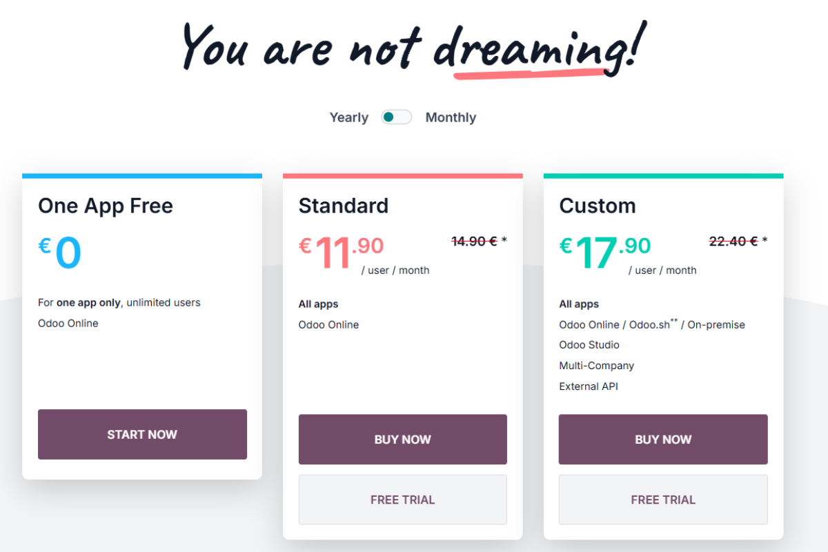Select the Monthly billing option
The height and width of the screenshot is (552, 828).
pos(451,117)
